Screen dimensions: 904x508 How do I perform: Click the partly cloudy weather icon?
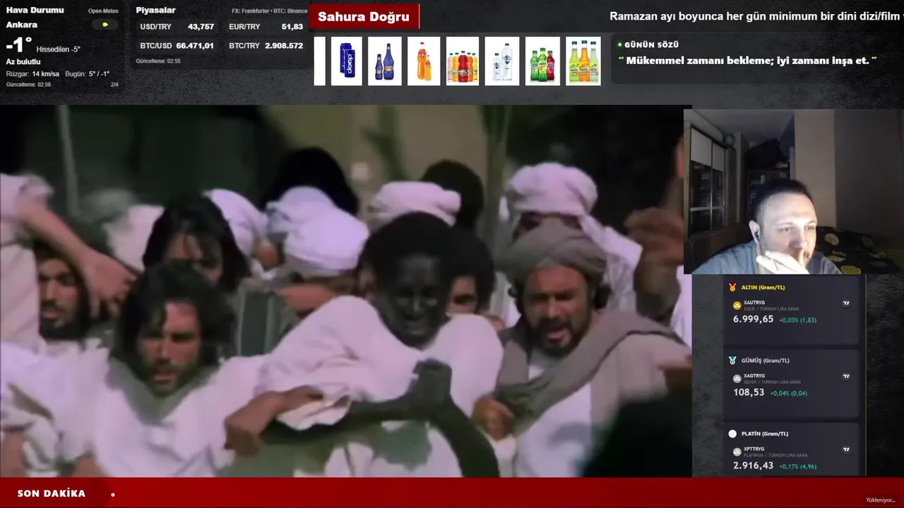pos(105,25)
